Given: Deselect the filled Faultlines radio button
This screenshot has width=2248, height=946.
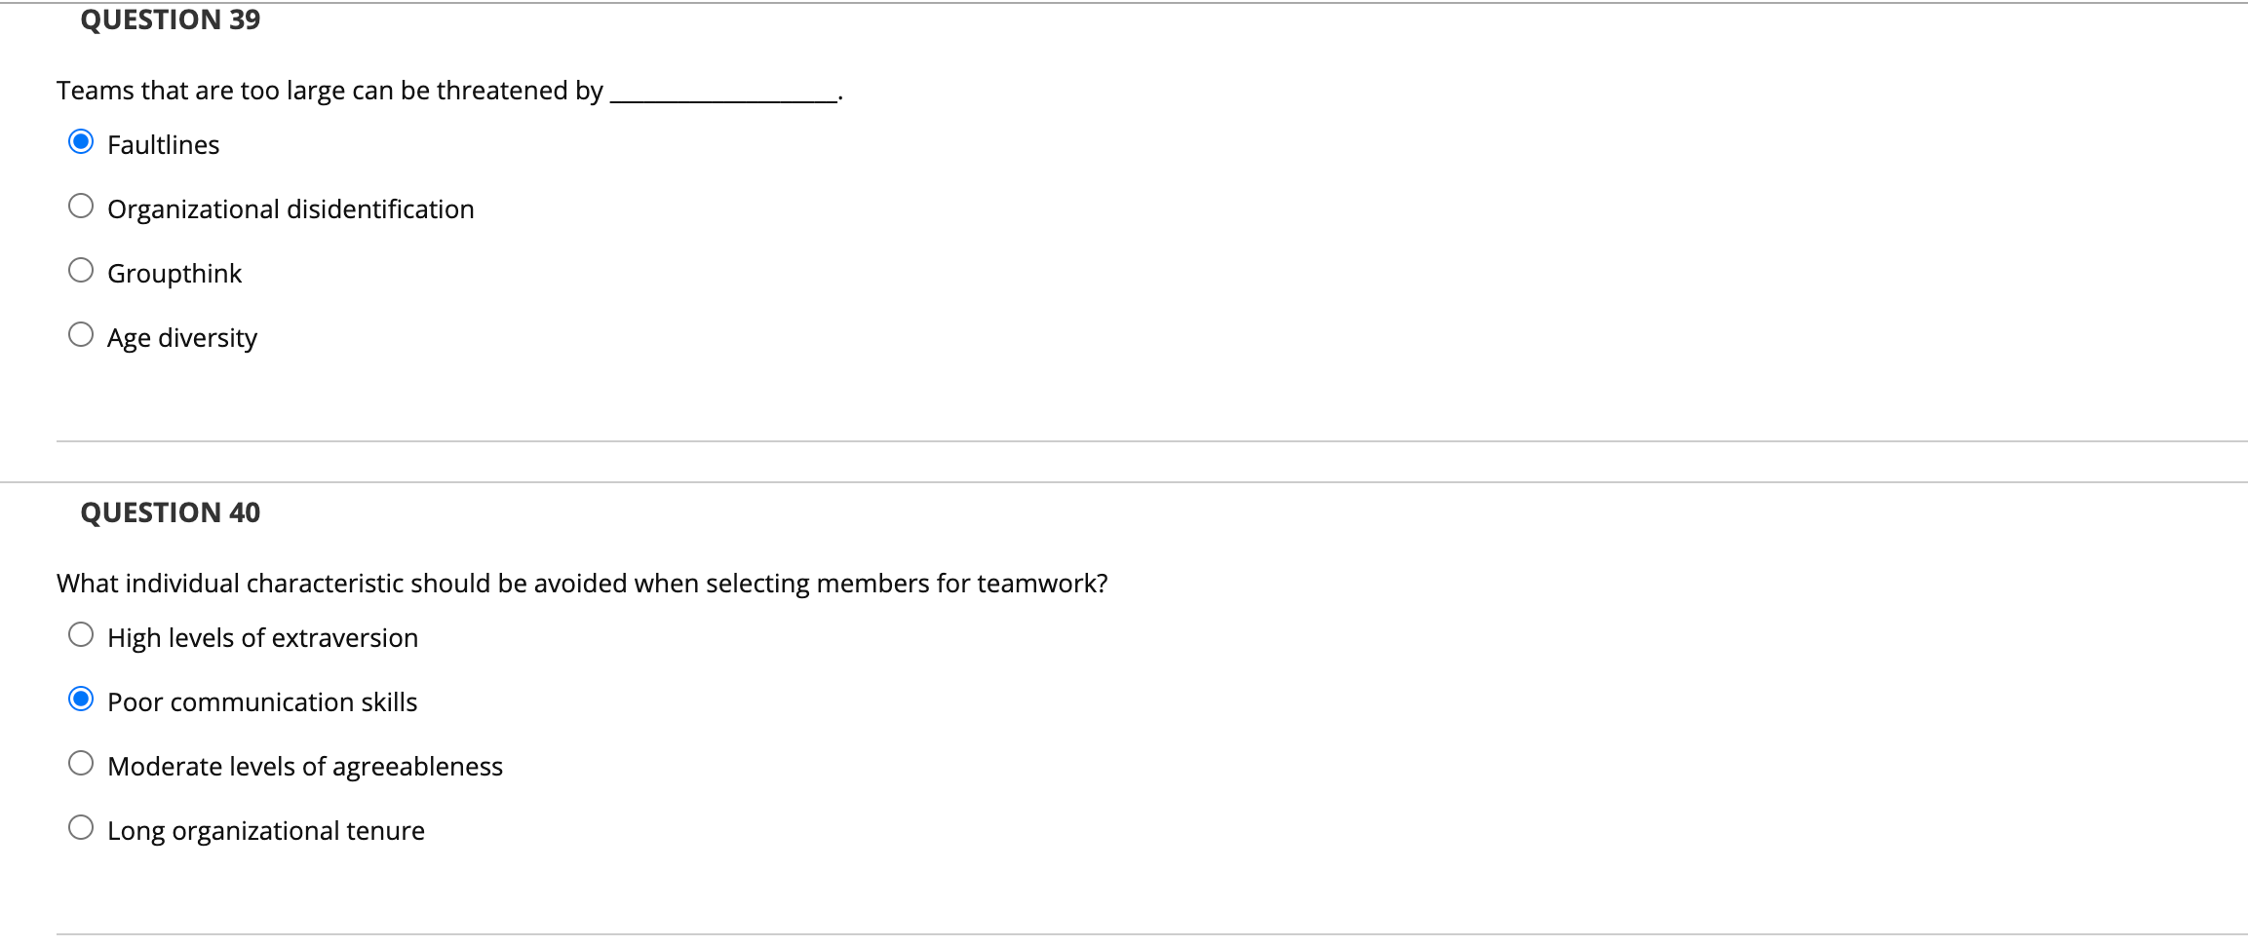Looking at the screenshot, I should tap(82, 141).
